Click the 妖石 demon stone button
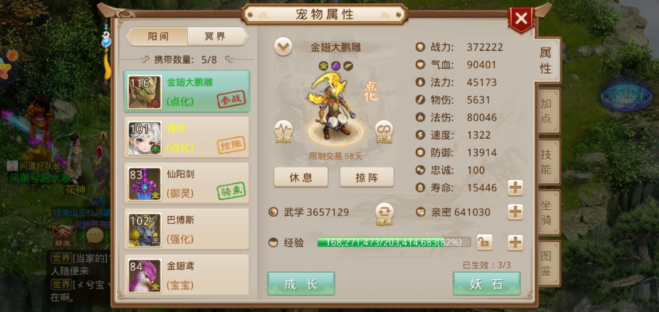Image resolution: width=659 pixels, height=312 pixels. (486, 284)
